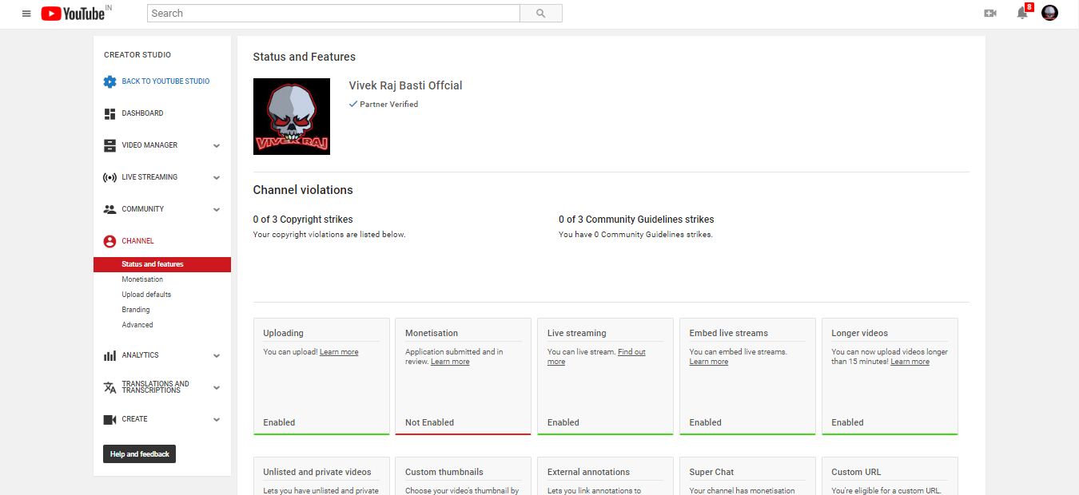The width and height of the screenshot is (1079, 495).
Task: Click the Custom thumbnails card title
Action: pos(444,472)
